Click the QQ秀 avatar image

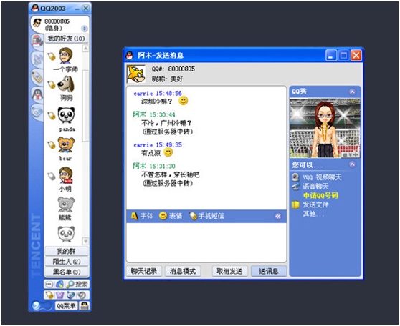pyautogui.click(x=325, y=128)
